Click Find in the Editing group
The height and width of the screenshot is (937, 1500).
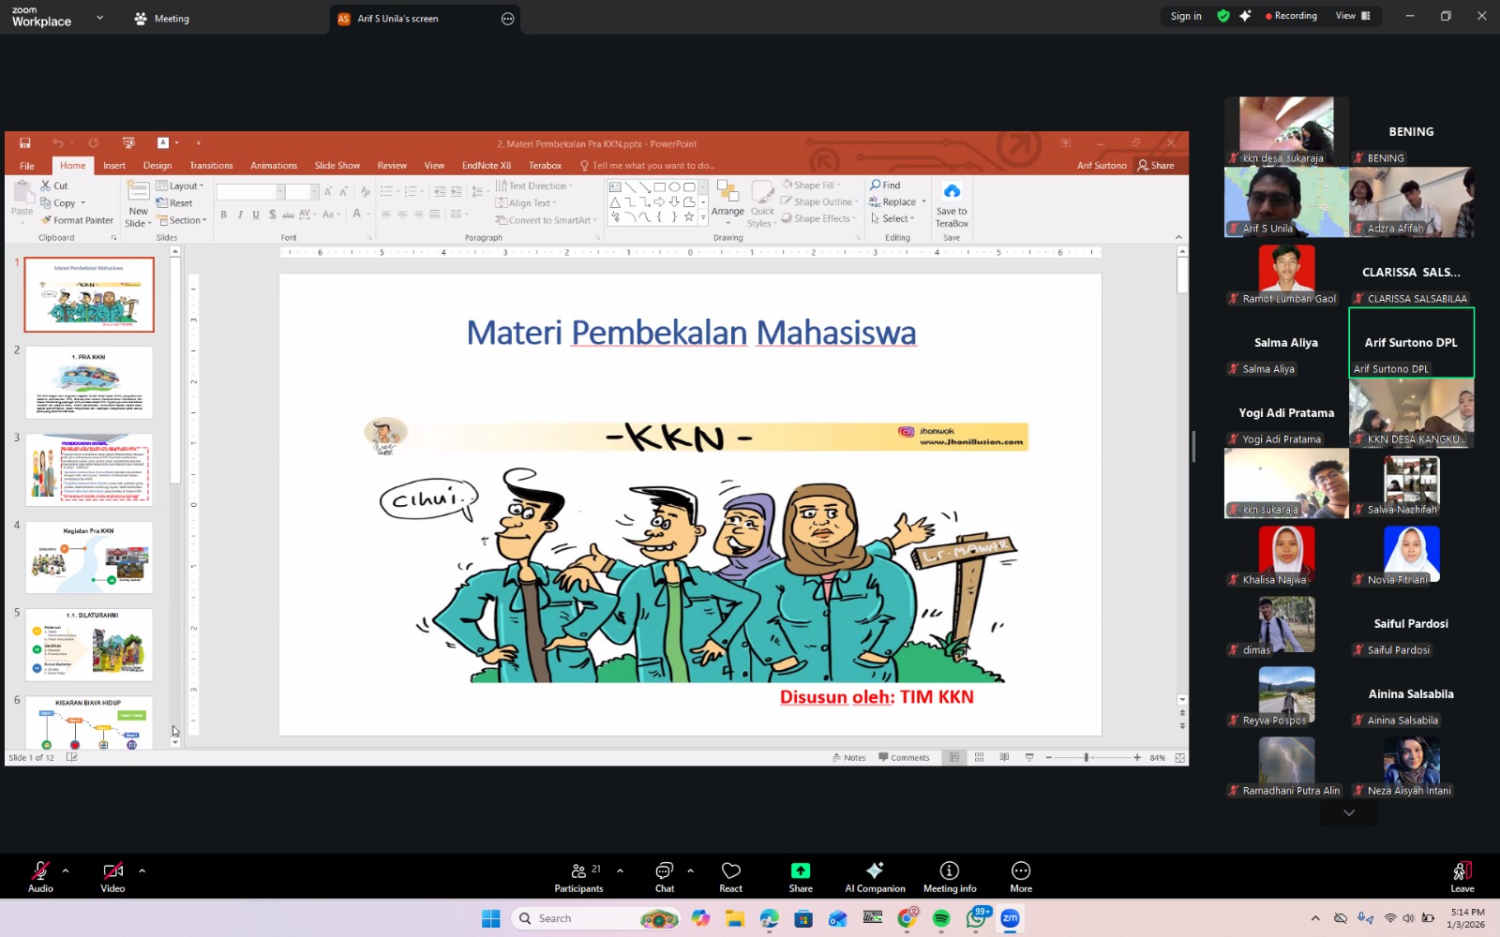pos(885,186)
